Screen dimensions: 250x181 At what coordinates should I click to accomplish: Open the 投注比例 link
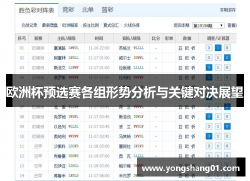pos(91,25)
